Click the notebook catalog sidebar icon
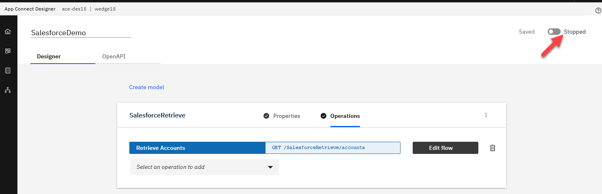 click(x=8, y=70)
